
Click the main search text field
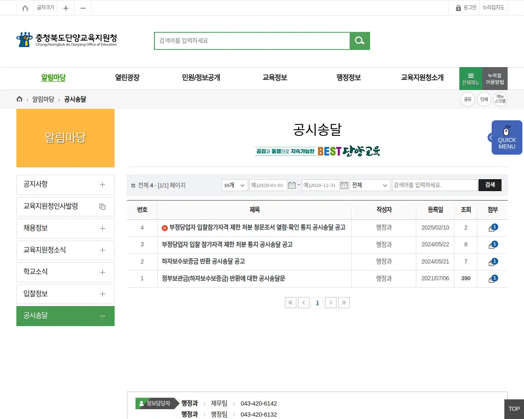point(252,41)
